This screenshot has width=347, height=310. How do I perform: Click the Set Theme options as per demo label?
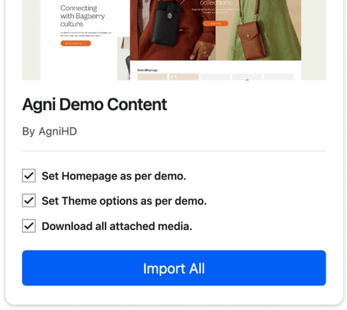(x=124, y=201)
